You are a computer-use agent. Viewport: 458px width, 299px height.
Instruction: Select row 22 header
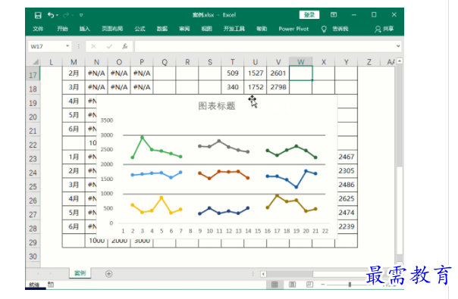[33, 145]
